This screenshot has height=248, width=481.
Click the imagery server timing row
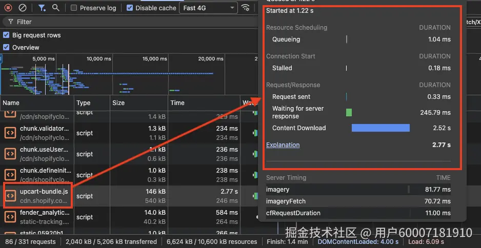click(358, 190)
